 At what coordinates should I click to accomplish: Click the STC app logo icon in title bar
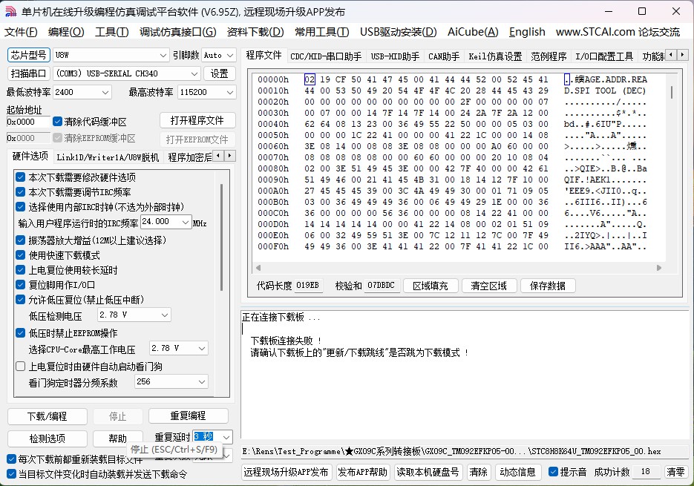pyautogui.click(x=10, y=12)
